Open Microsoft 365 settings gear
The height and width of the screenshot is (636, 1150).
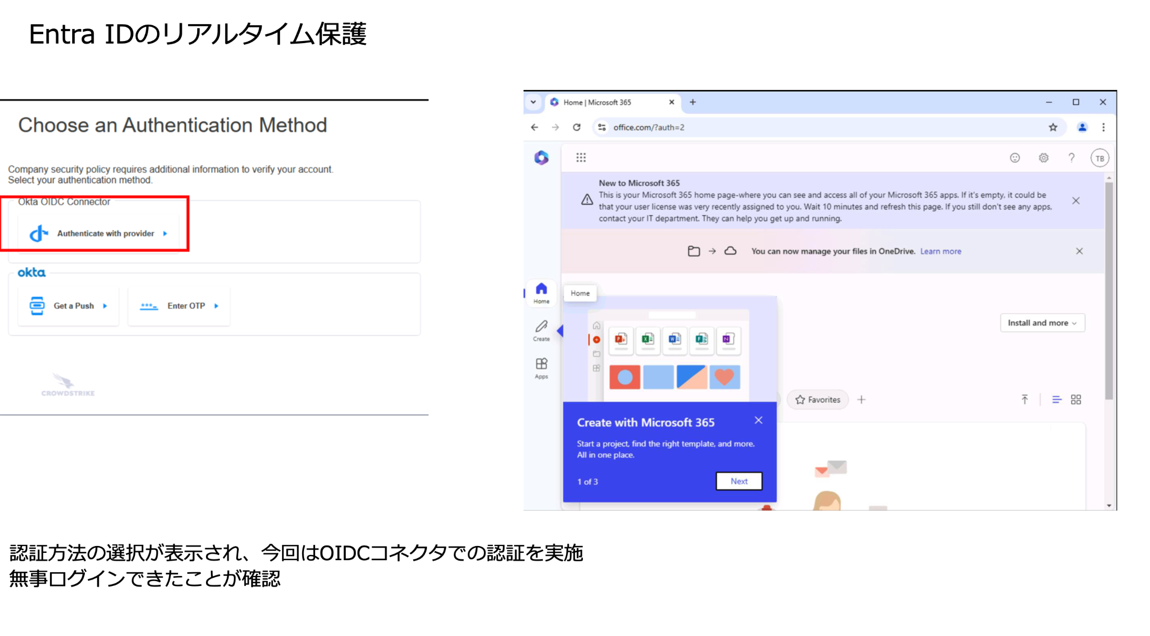point(1043,158)
